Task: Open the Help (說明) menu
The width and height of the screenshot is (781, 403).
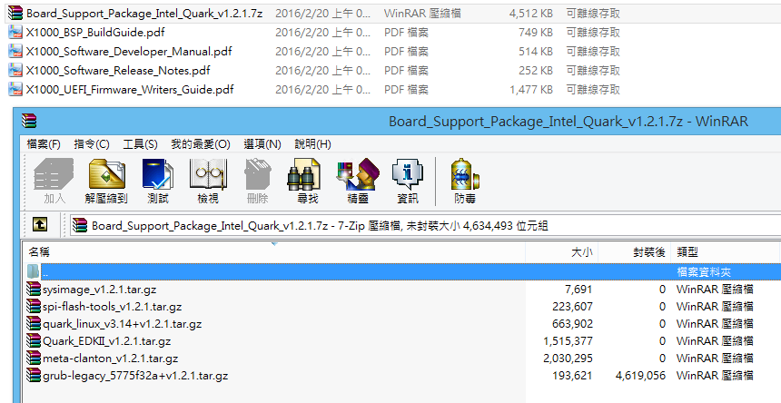Action: [312, 144]
